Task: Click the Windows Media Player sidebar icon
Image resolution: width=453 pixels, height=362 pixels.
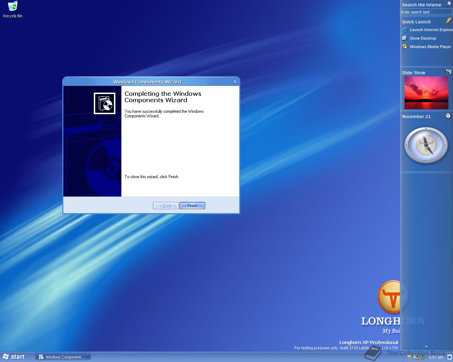Action: point(405,47)
